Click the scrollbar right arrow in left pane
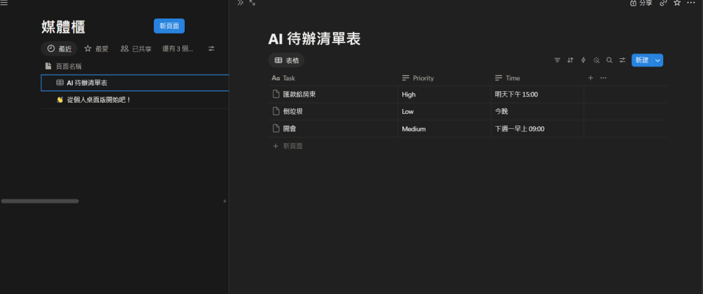The width and height of the screenshot is (703, 294). pos(225,201)
